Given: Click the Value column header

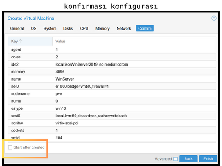Looking at the screenshot, I should coord(134,41).
